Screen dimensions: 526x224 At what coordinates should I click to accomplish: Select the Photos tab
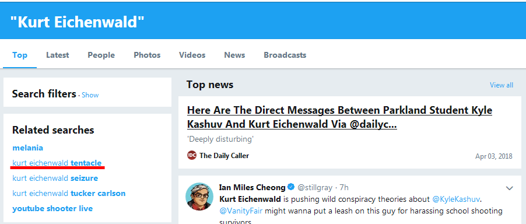147,55
